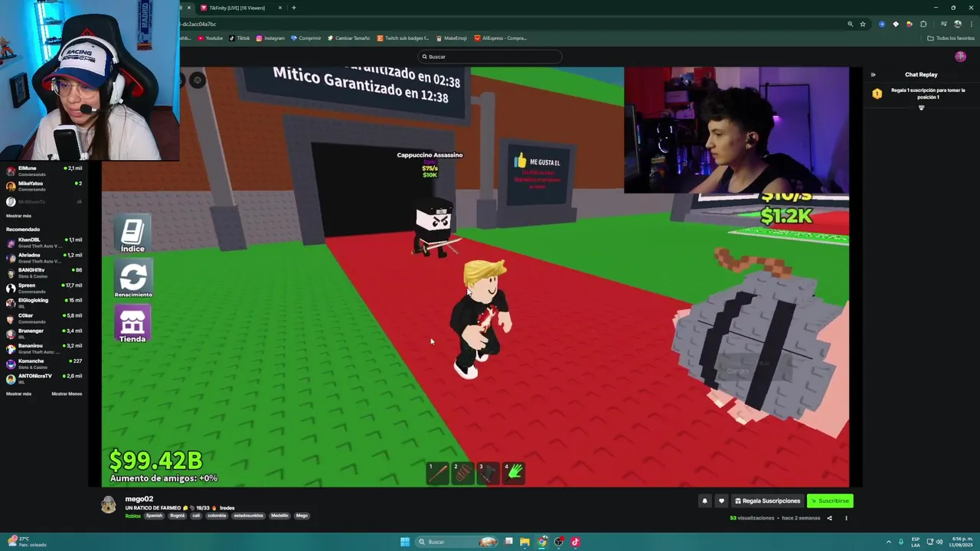Click the notification bell icon
980x551 pixels.
click(x=704, y=501)
